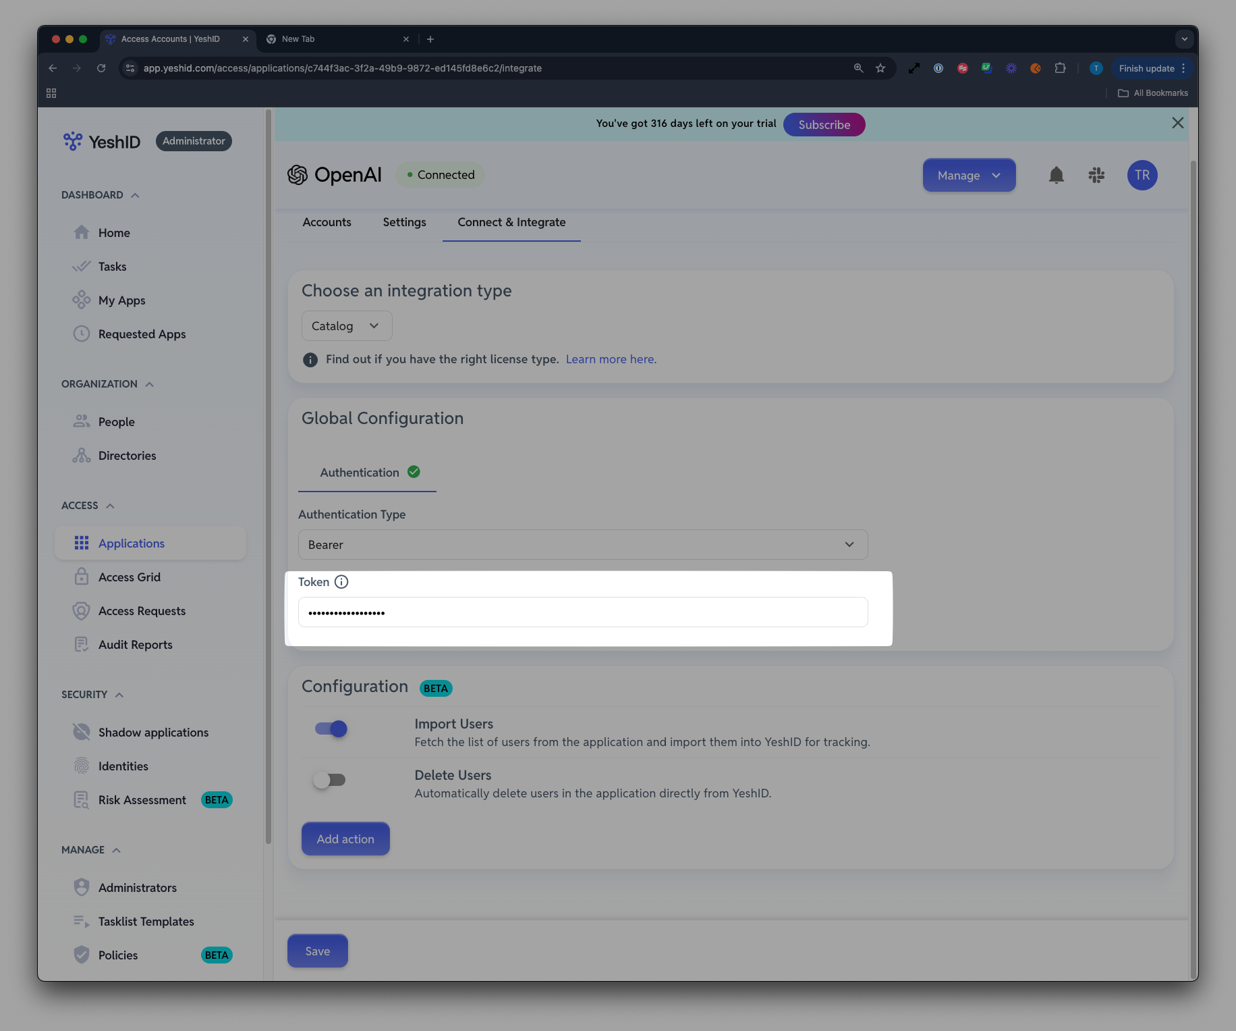Screen dimensions: 1236x1031
Task: Click the Token info icon
Action: click(341, 582)
